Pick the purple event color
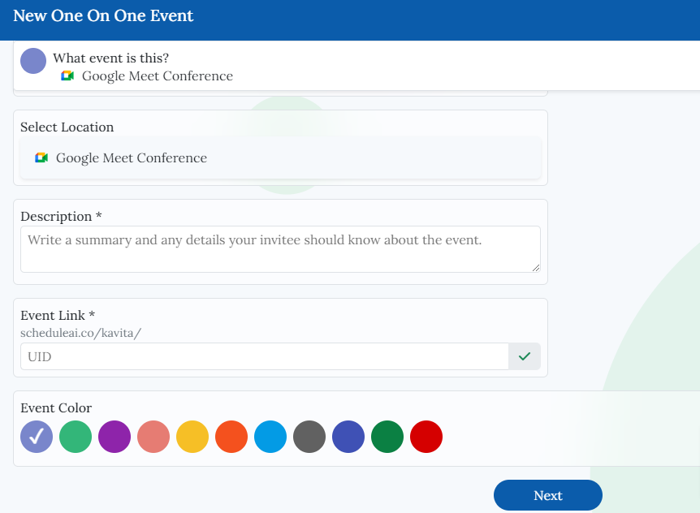700x513 pixels. click(115, 437)
